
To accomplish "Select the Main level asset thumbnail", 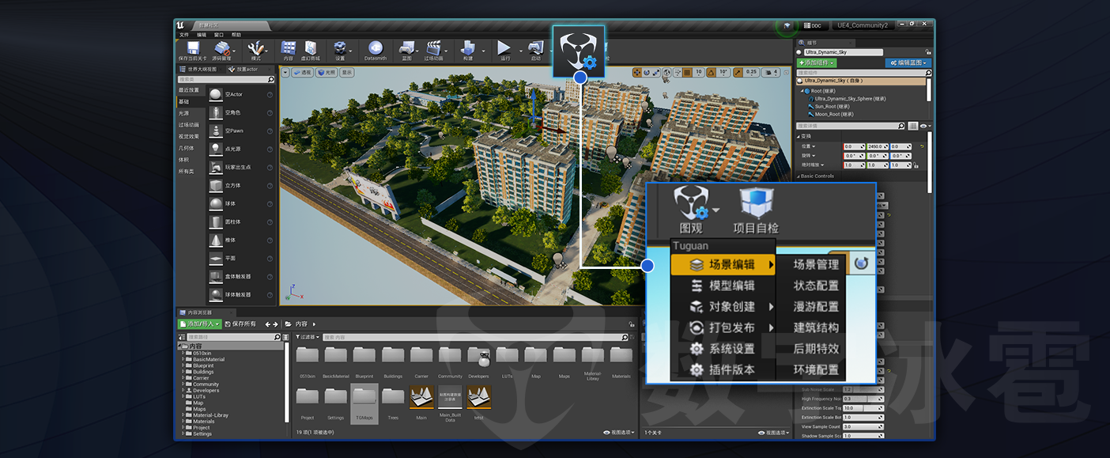I will (x=421, y=398).
